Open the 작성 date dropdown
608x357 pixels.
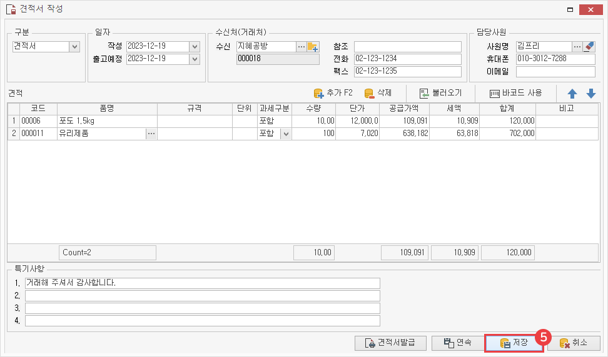195,47
